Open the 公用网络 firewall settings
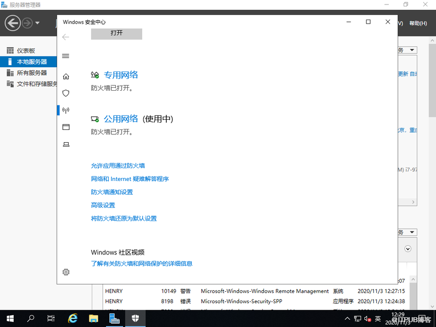Image resolution: width=436 pixels, height=327 pixels. click(x=121, y=119)
